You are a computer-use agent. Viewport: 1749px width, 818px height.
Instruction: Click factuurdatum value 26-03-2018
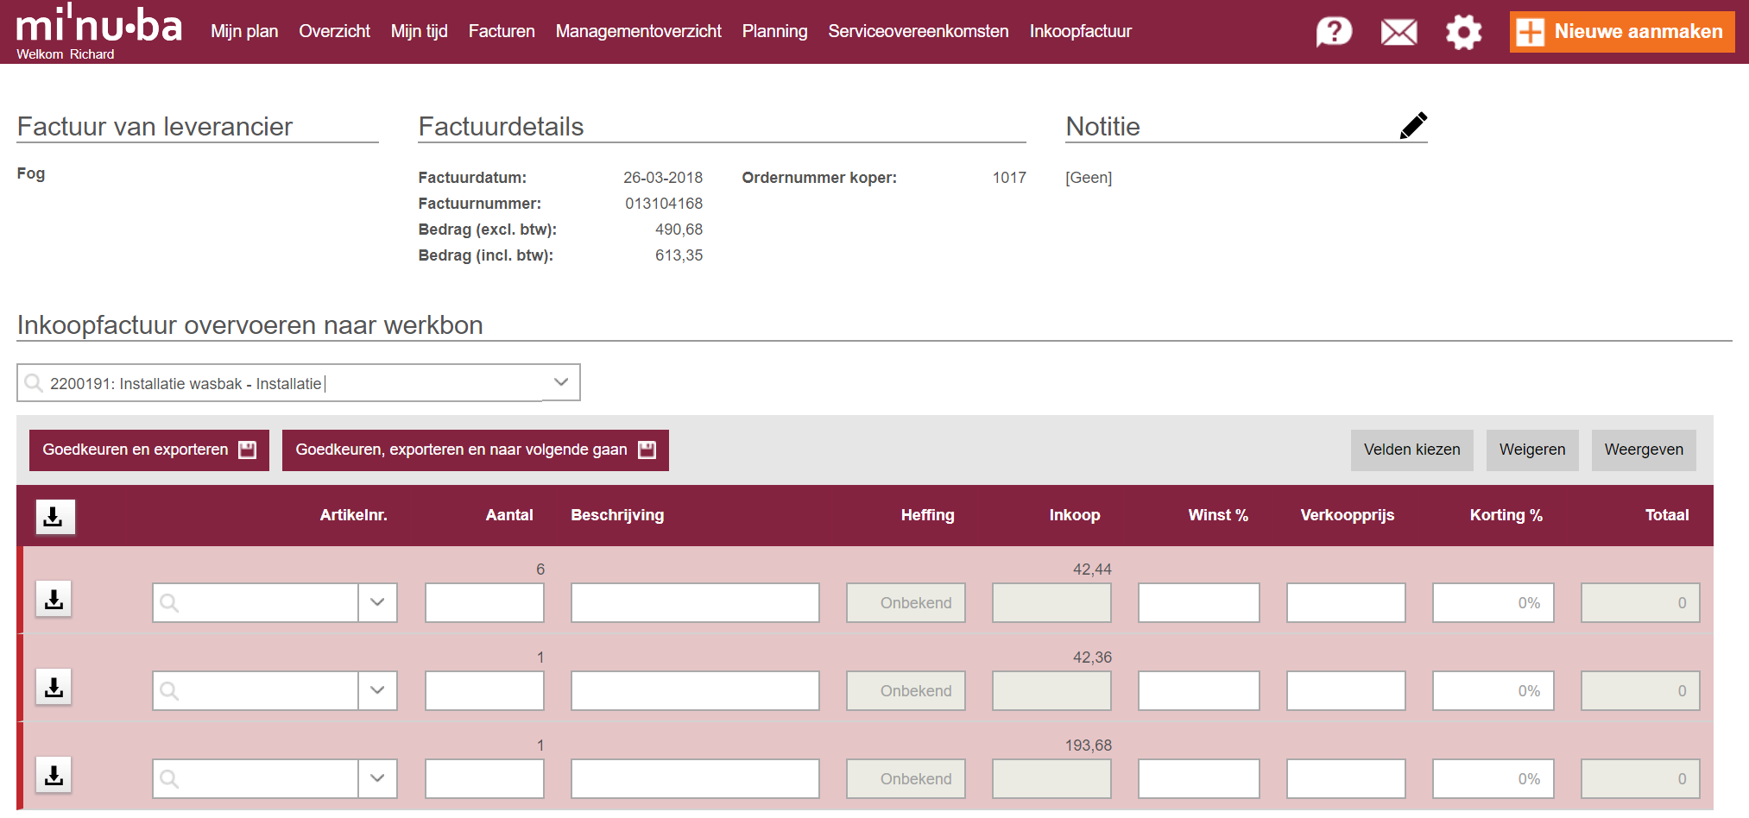663,178
